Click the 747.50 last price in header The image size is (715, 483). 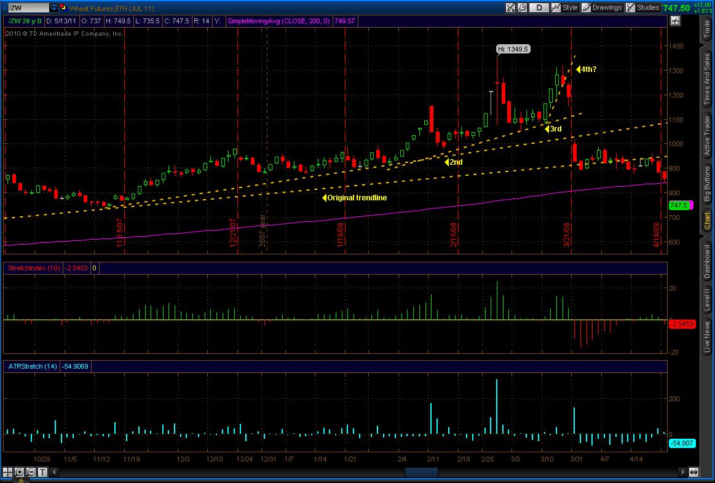point(677,8)
